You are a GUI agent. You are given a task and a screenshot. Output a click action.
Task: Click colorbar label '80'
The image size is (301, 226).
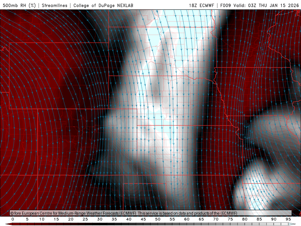[x=245, y=219]
